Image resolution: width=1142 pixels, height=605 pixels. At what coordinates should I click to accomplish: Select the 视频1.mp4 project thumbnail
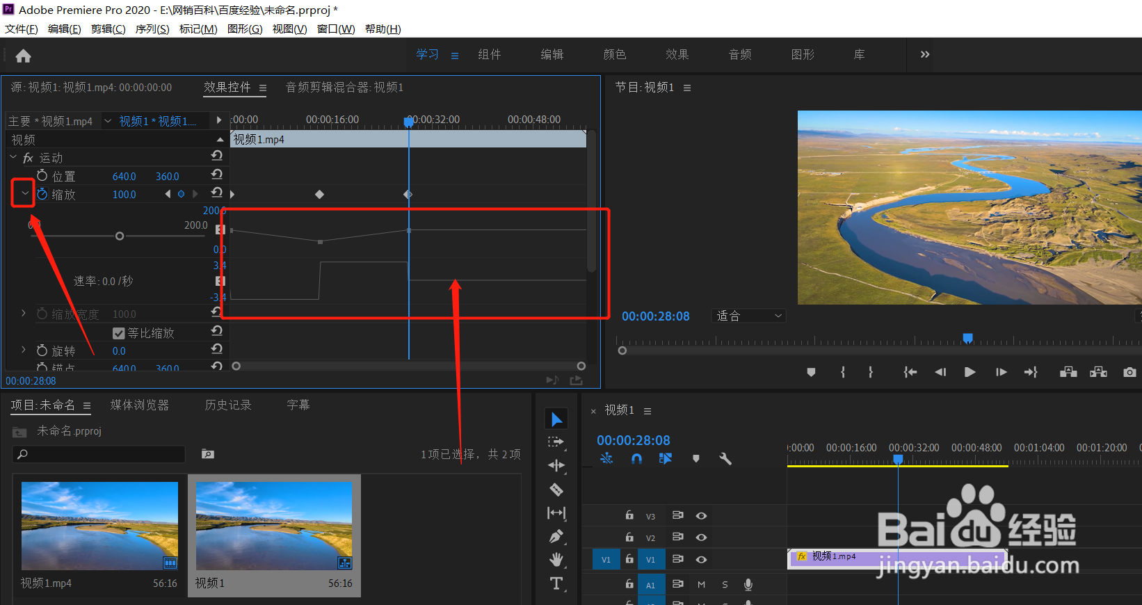coord(99,526)
